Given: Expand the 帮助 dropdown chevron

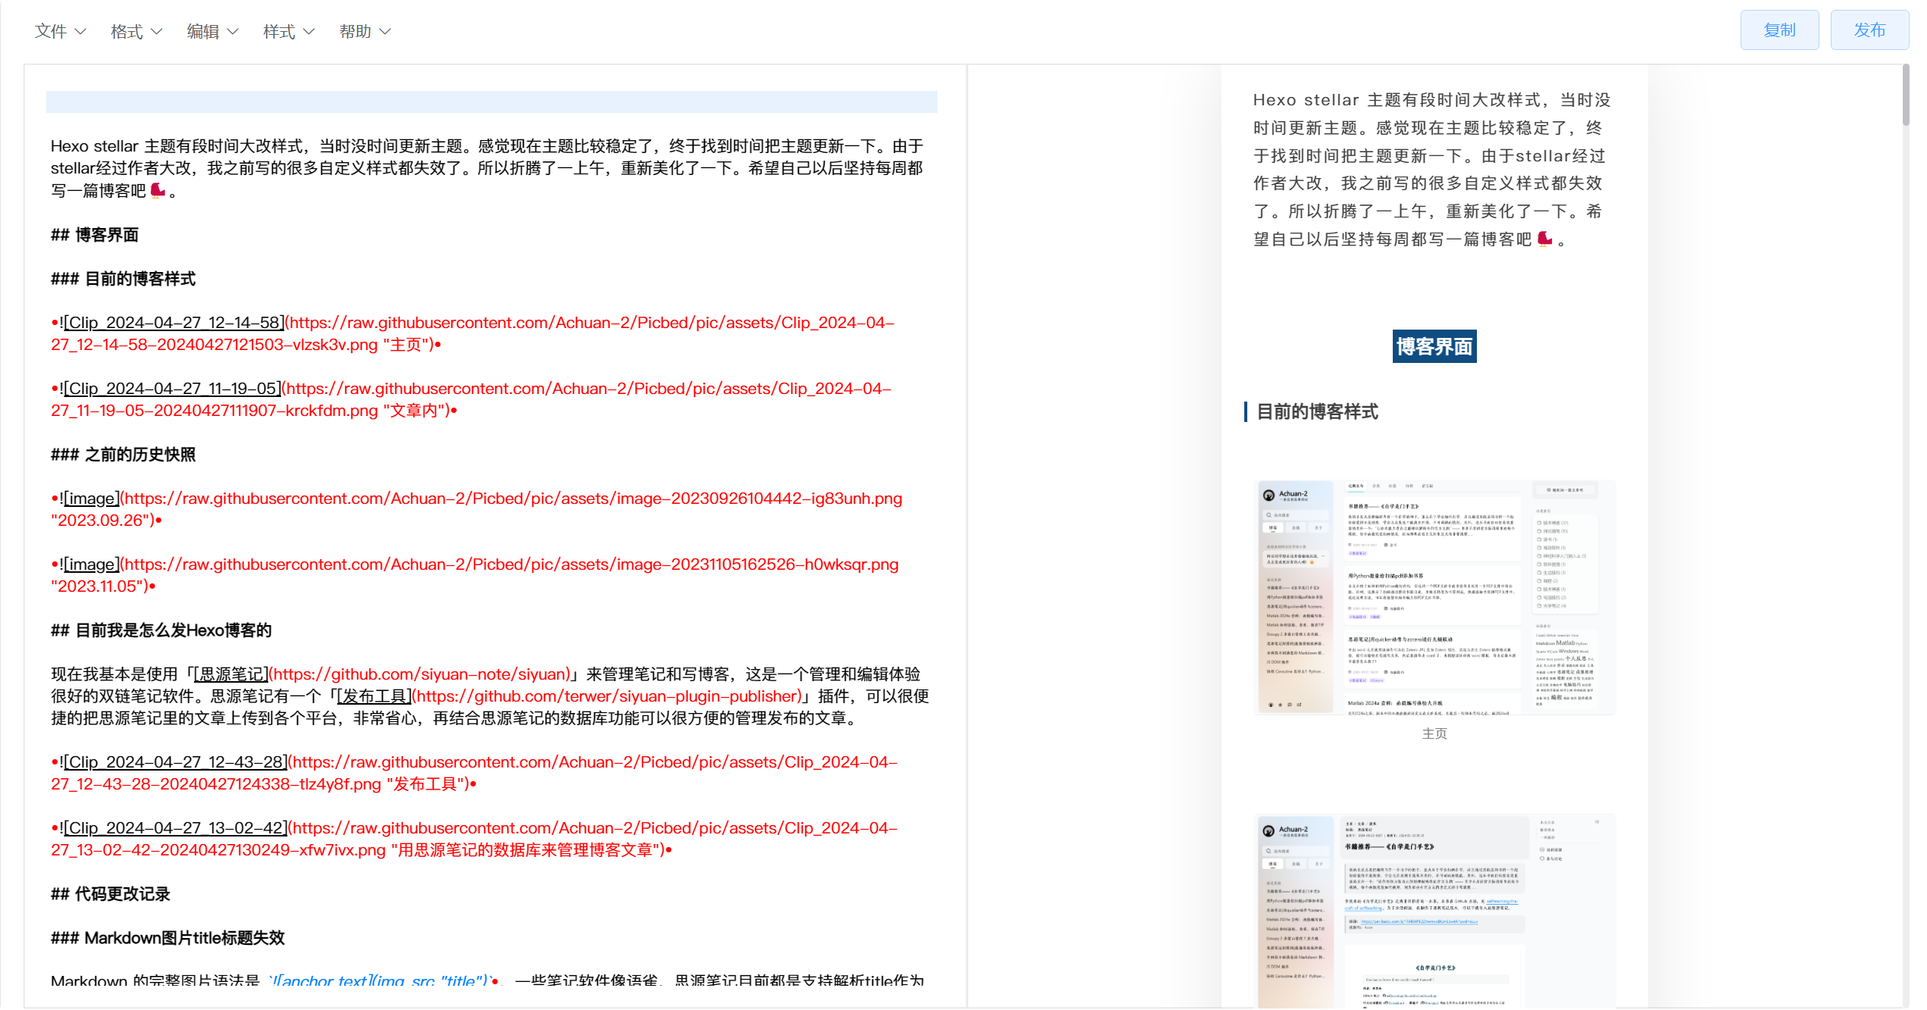Looking at the screenshot, I should [x=385, y=32].
